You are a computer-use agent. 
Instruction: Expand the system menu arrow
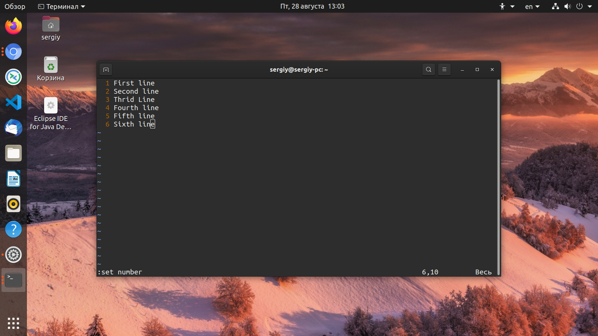[x=590, y=6]
